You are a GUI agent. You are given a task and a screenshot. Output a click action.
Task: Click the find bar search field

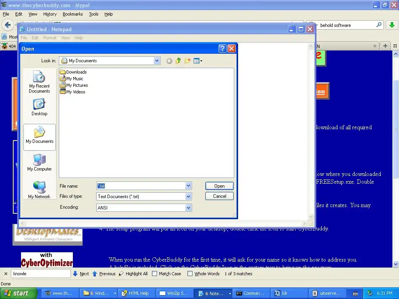(x=41, y=274)
